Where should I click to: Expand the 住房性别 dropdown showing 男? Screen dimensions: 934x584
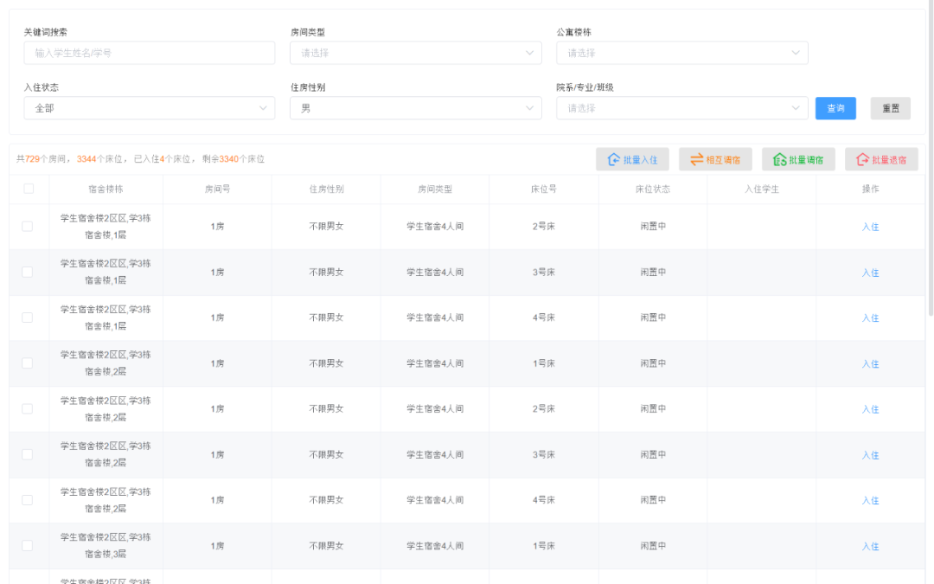416,108
